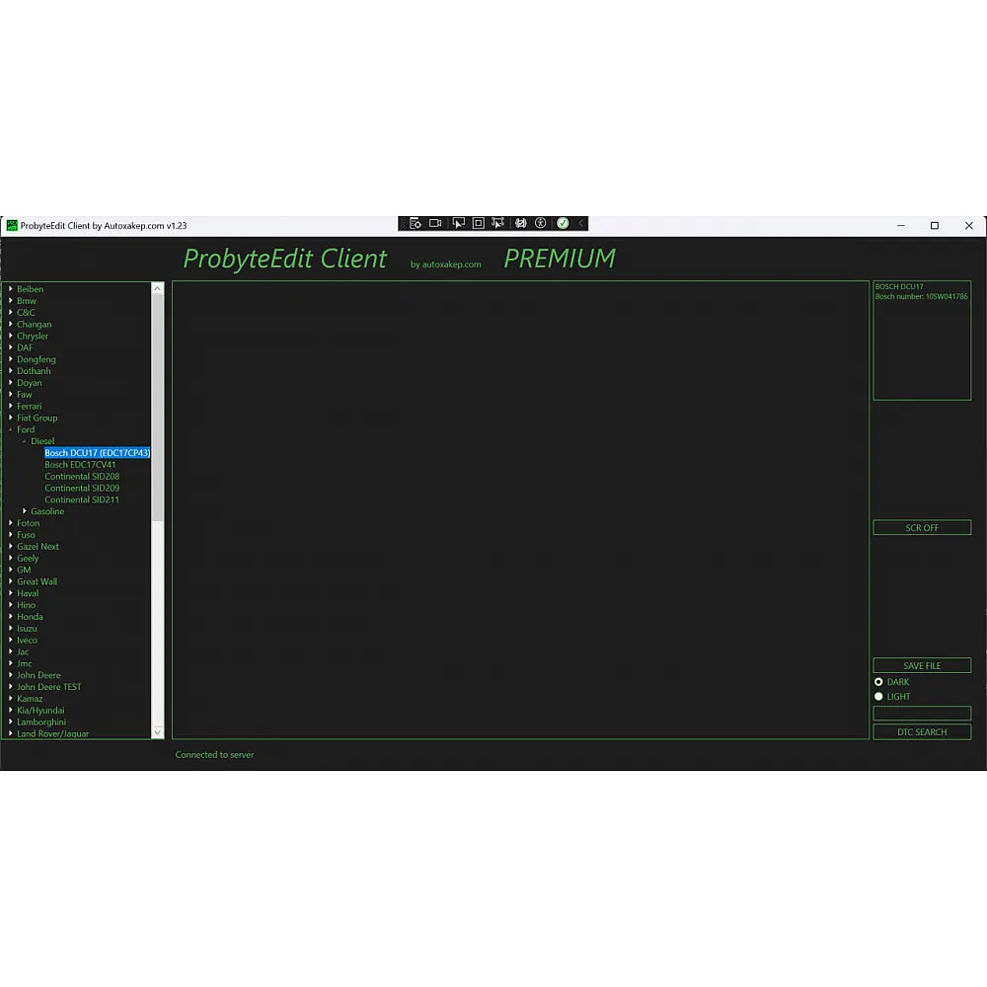This screenshot has width=987, height=987.
Task: Select Continental SID209 in the tree
Action: click(82, 489)
